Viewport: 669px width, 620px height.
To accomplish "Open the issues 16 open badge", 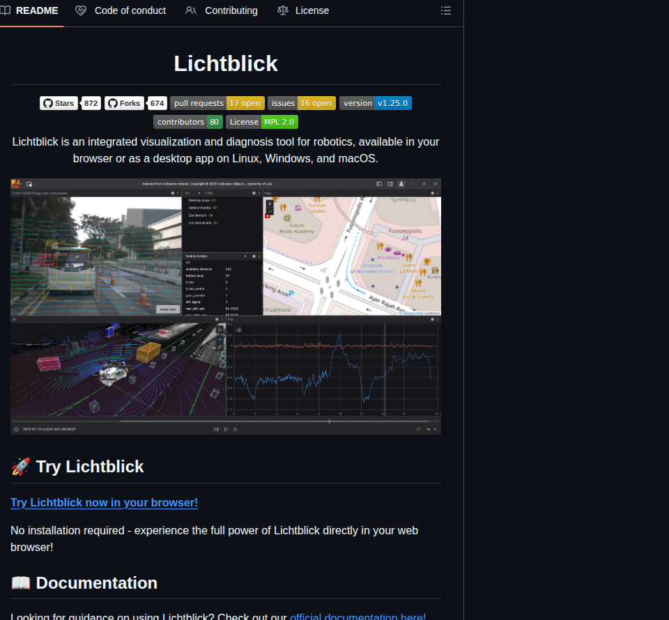I will (x=302, y=103).
